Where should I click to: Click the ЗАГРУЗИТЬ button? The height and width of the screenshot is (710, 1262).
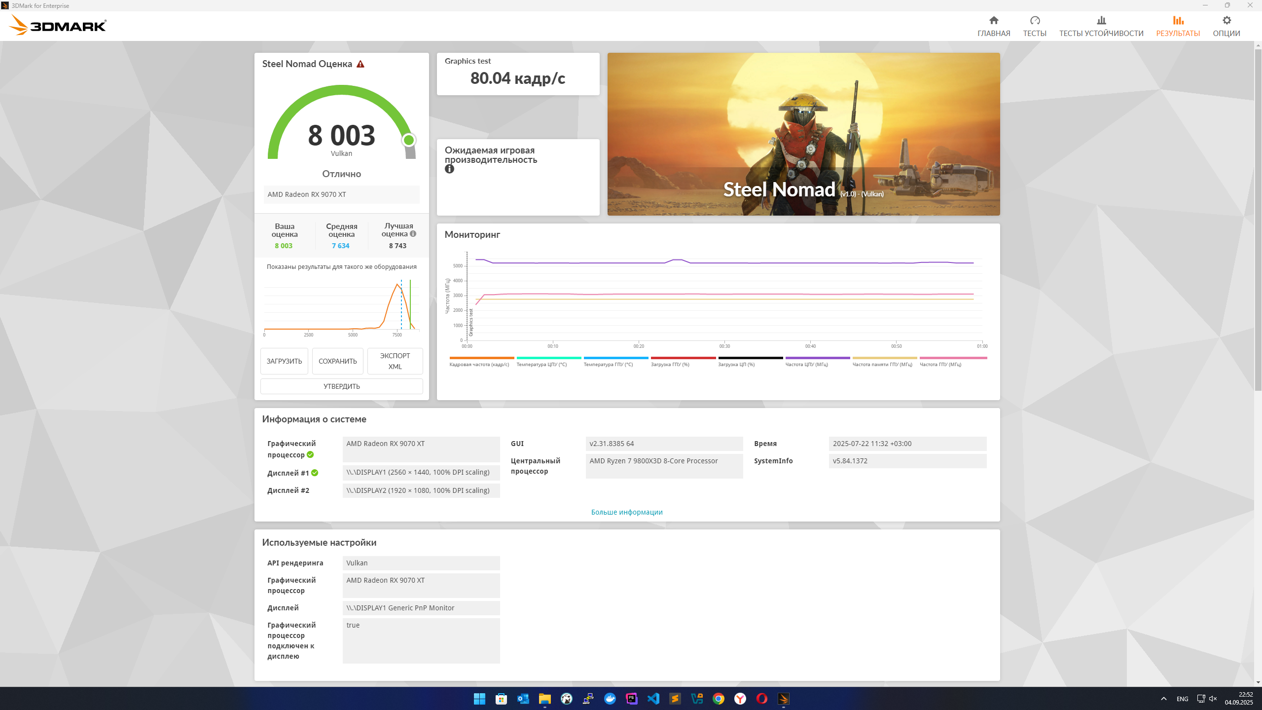click(284, 361)
